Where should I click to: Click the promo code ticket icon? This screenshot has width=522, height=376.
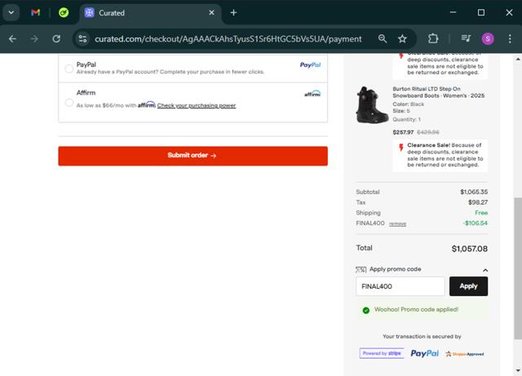coord(361,269)
